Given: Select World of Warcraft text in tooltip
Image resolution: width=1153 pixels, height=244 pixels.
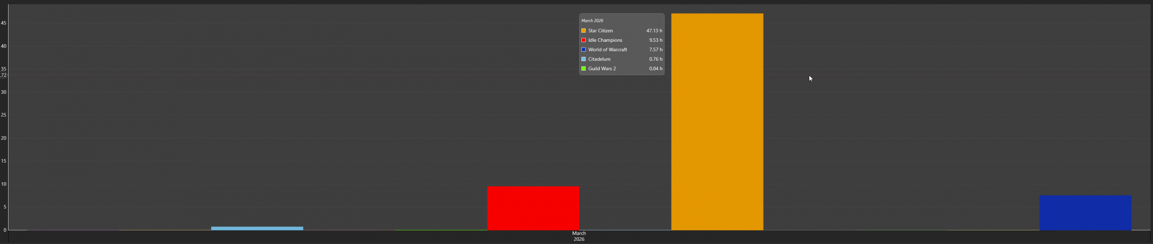Looking at the screenshot, I should (x=607, y=49).
